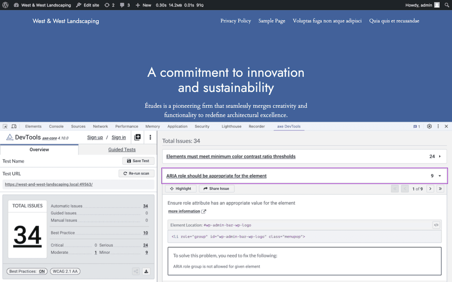Open the axe three-dot options menu
Viewport: 452px width, 282px height.
coord(150,137)
